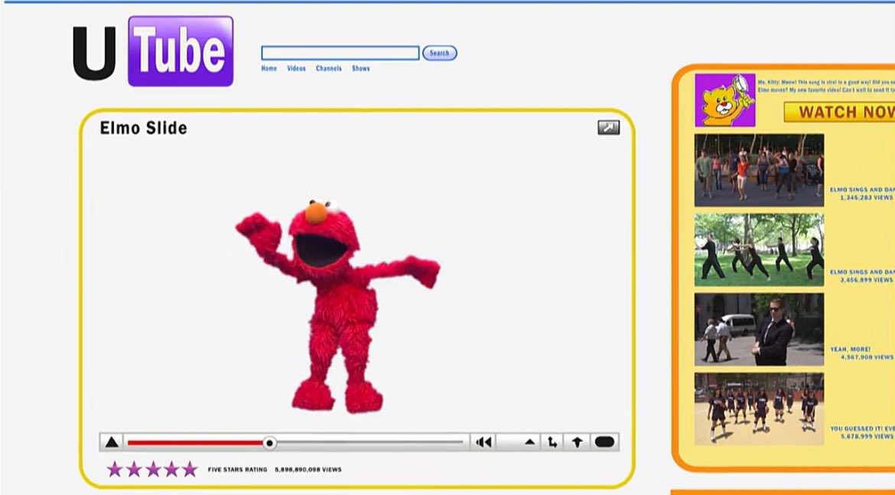The width and height of the screenshot is (895, 495).
Task: Click the Elmo Slide video title
Action: [143, 128]
